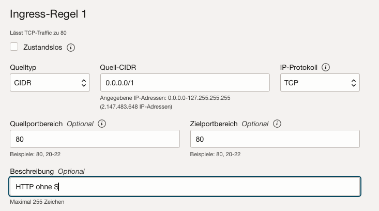Show info for Zielportbereich field
Screen dimensions: 379x211
click(x=278, y=124)
